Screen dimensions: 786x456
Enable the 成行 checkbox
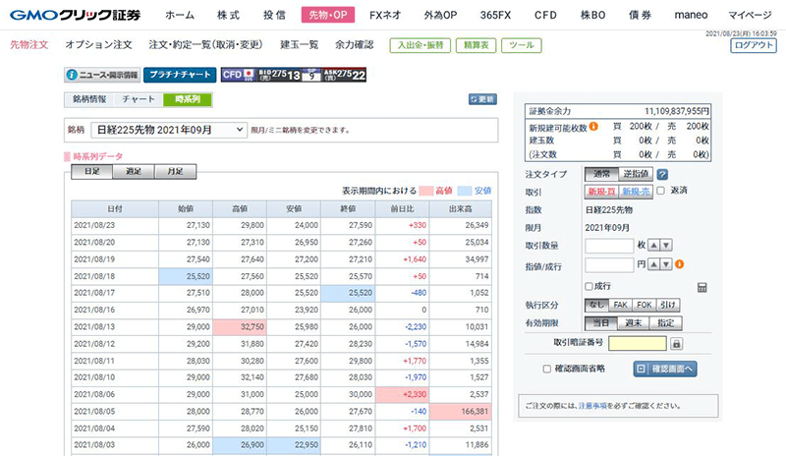(x=589, y=286)
